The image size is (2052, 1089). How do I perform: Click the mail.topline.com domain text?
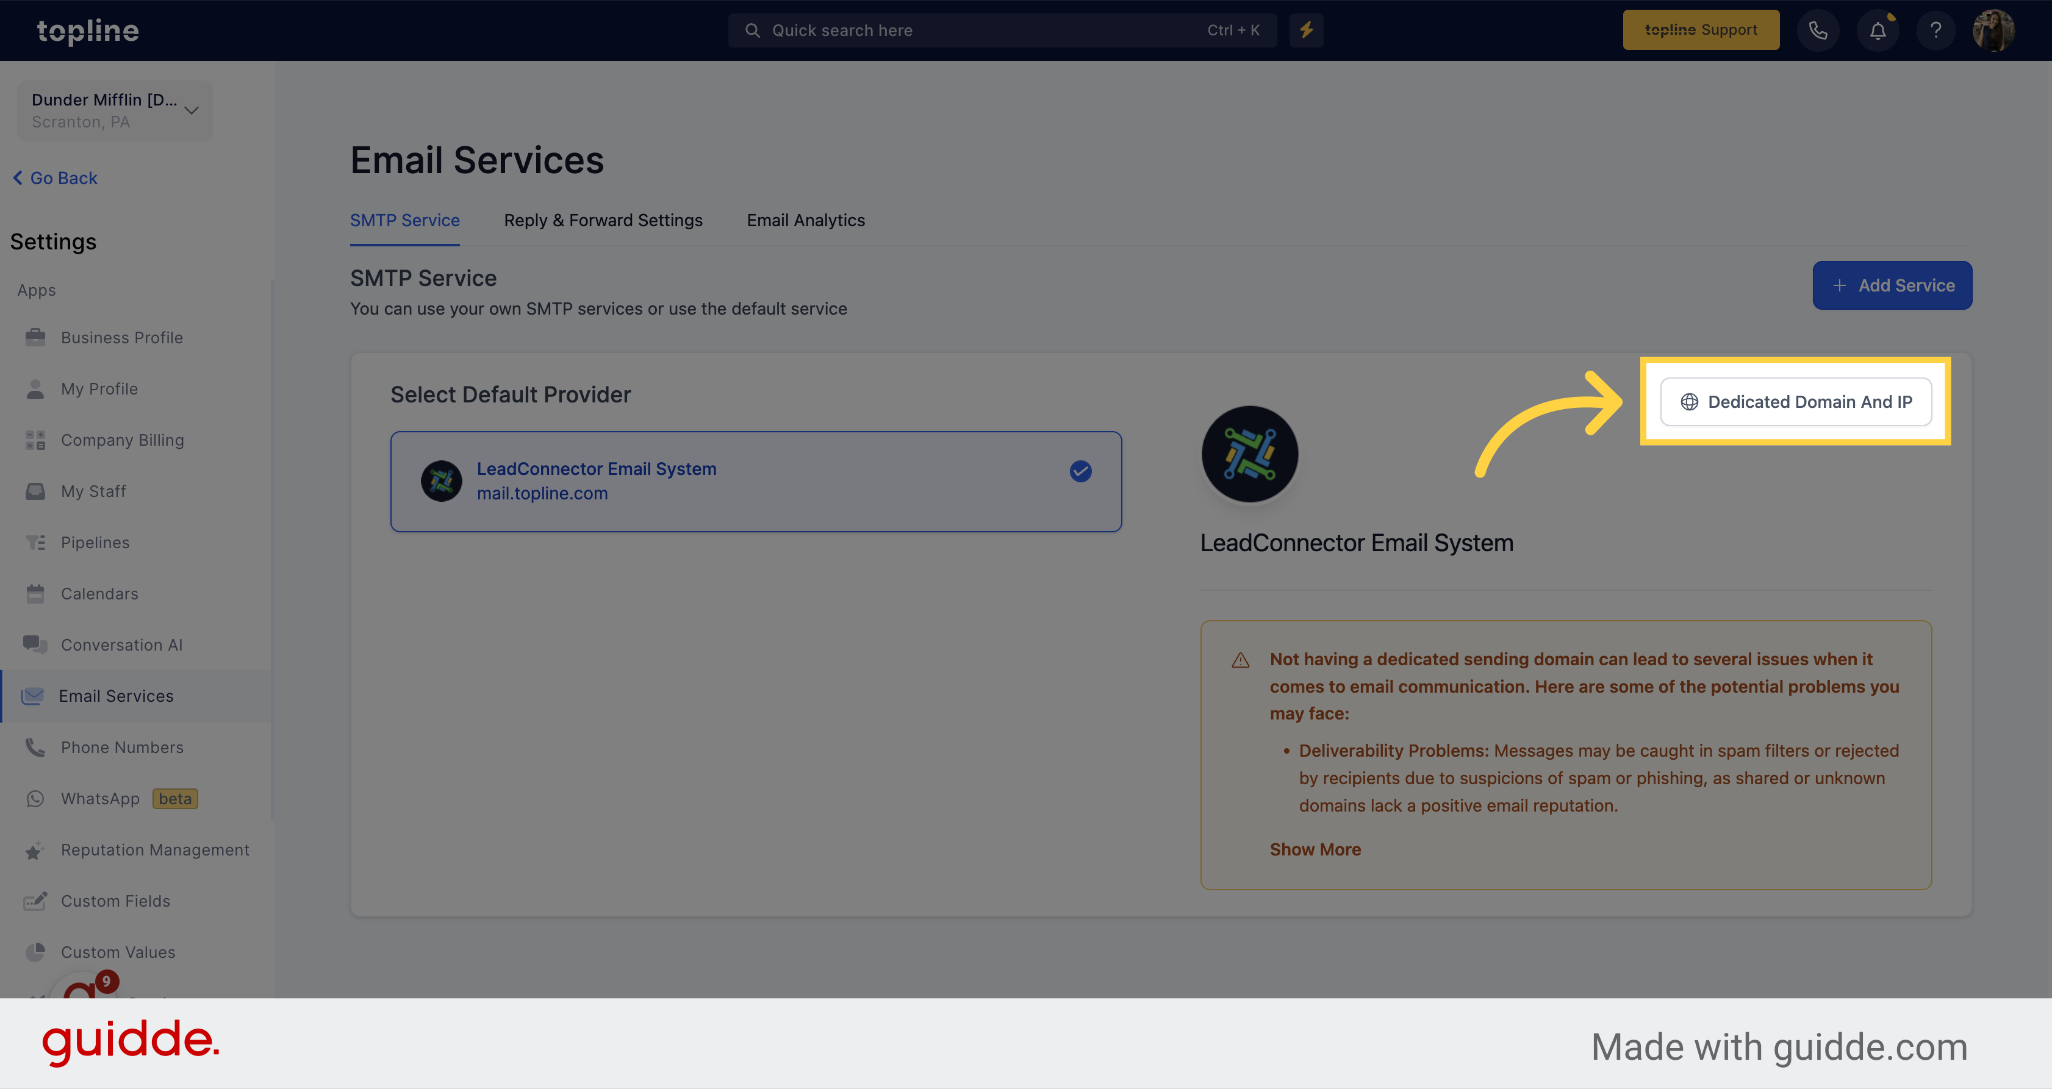coord(542,493)
